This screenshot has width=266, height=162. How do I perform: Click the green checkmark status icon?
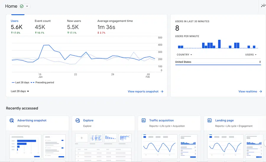[22, 6]
